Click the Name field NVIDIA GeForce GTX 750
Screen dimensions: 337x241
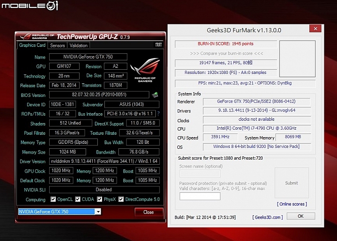[88, 57]
